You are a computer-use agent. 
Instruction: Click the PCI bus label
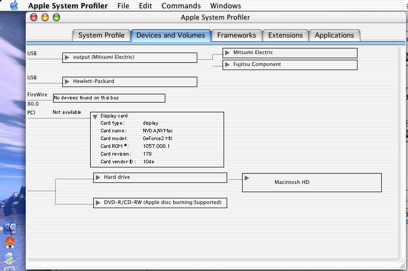coord(31,112)
